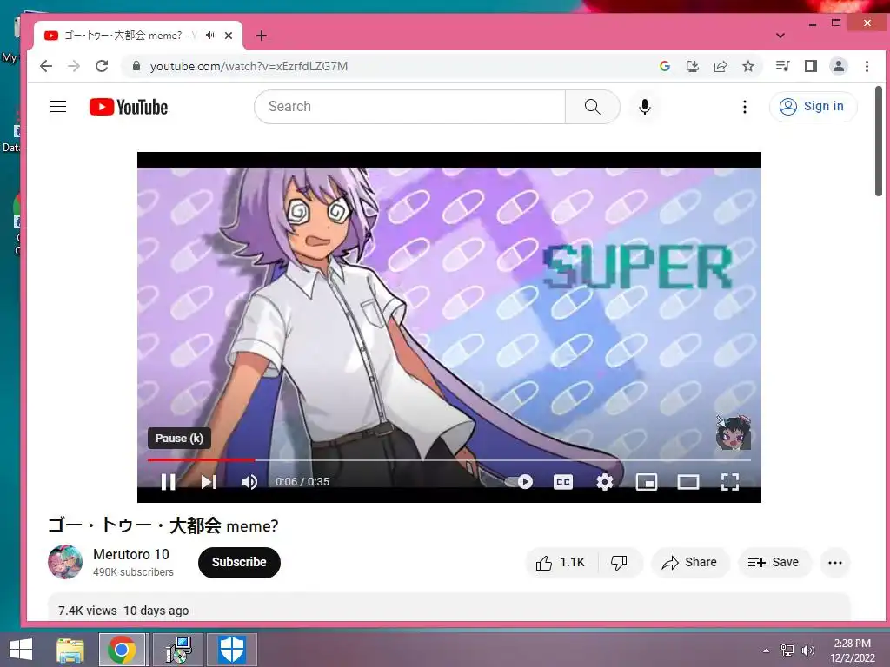Launch File Explorer from the taskbar

(70, 650)
